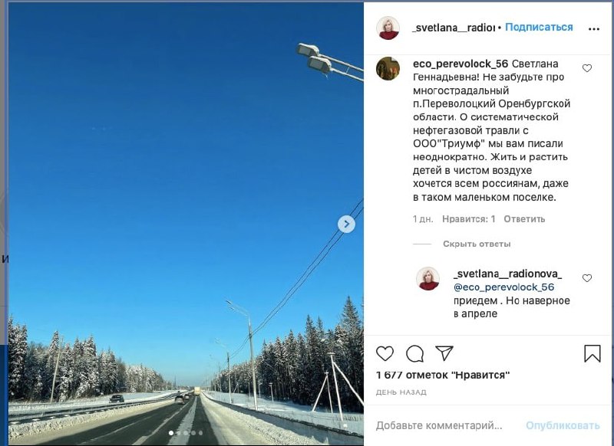Screen dimensions: 614x446
Task: Share post via paper plane icon
Action: click(444, 353)
